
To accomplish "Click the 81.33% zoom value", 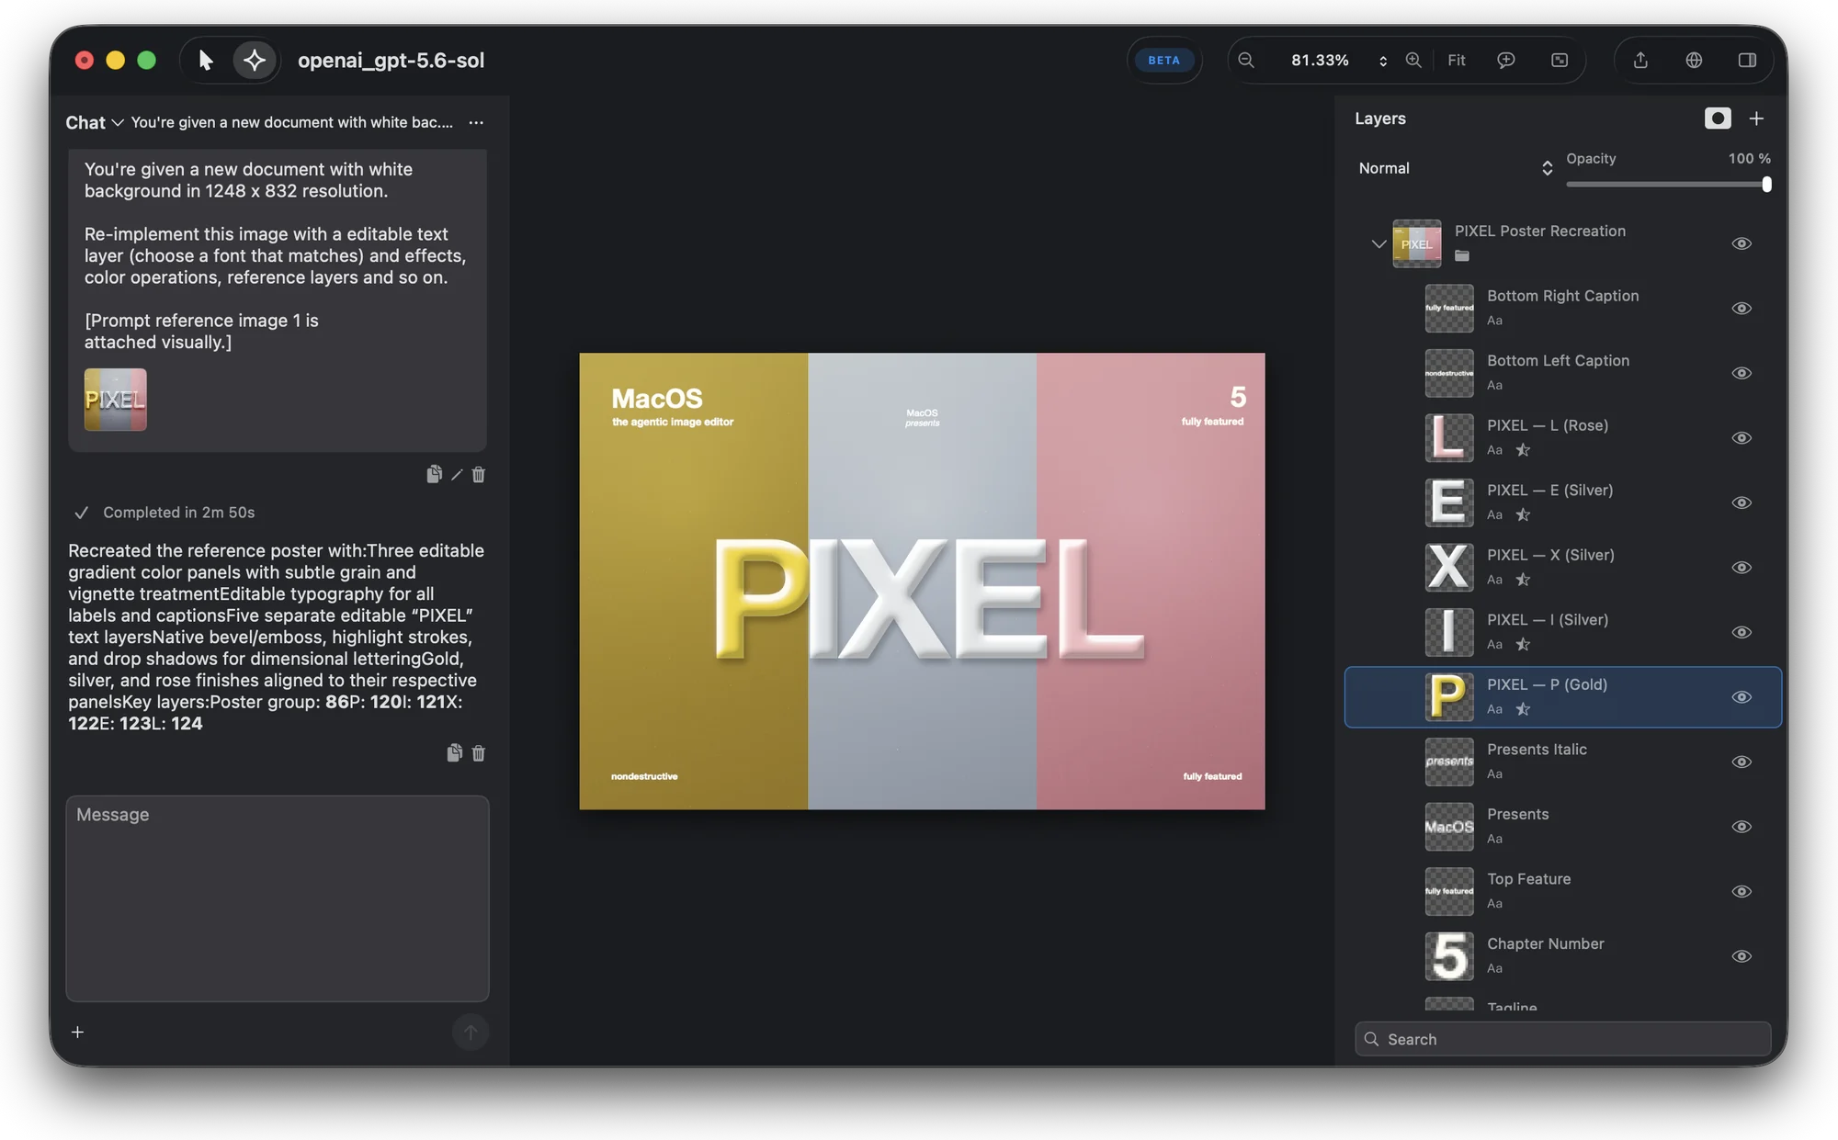I will [1320, 61].
